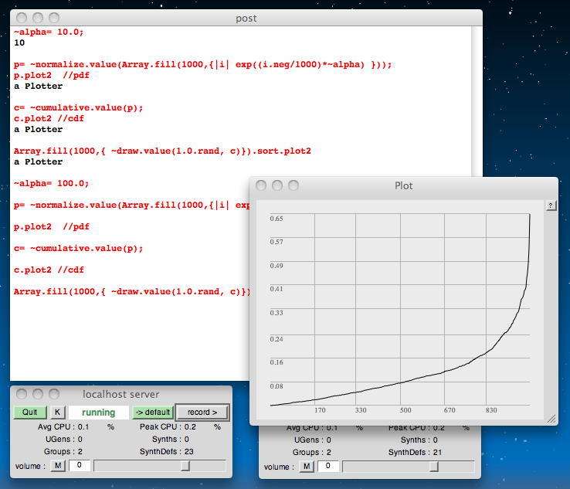Mute localhost server with the M button

pos(57,466)
